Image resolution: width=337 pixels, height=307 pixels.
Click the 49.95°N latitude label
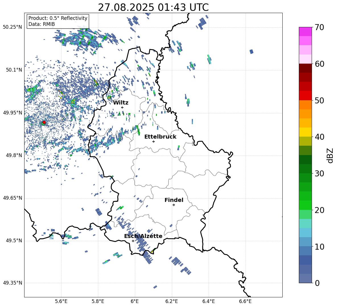13,113
